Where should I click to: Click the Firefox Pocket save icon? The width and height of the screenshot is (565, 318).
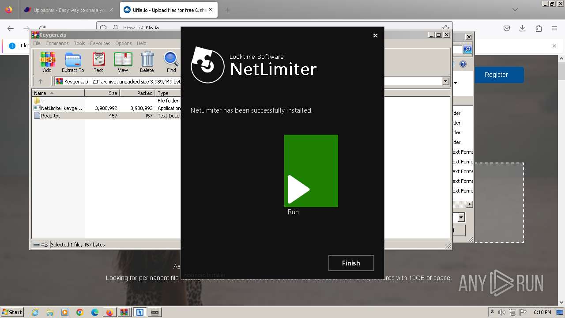point(507,28)
